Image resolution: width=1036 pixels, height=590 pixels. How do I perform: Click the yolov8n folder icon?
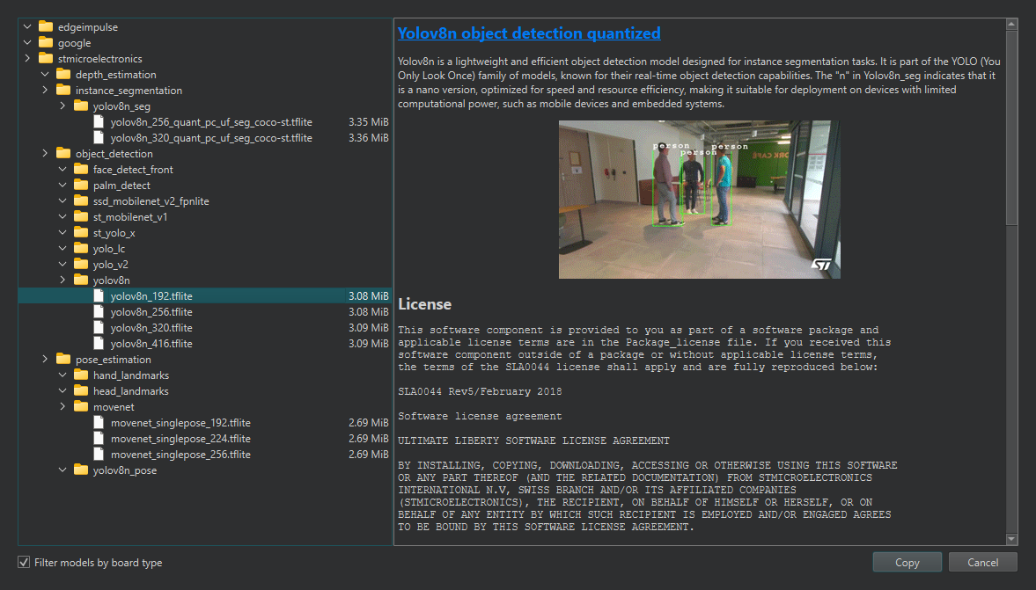tap(81, 280)
